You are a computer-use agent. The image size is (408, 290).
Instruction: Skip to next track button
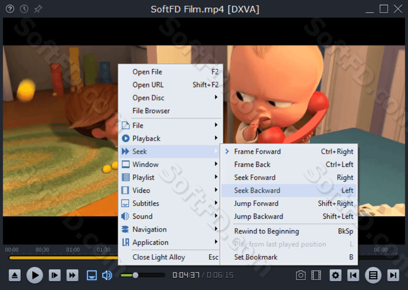[x=393, y=275]
